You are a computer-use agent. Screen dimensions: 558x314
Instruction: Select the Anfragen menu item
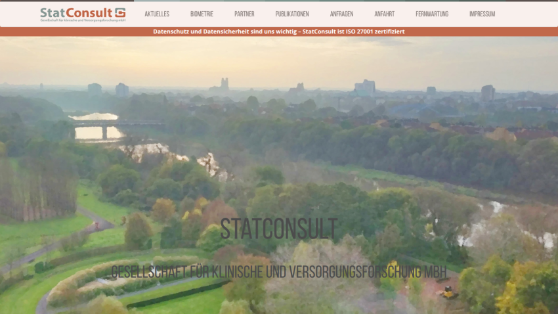coord(341,14)
